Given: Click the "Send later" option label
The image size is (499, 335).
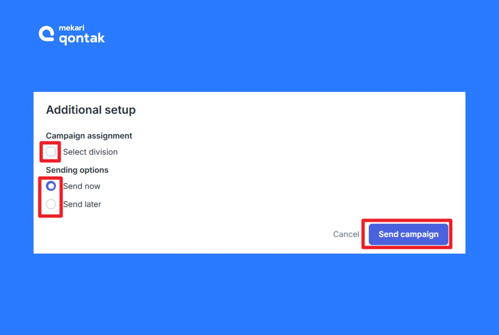Looking at the screenshot, I should click(x=82, y=204).
